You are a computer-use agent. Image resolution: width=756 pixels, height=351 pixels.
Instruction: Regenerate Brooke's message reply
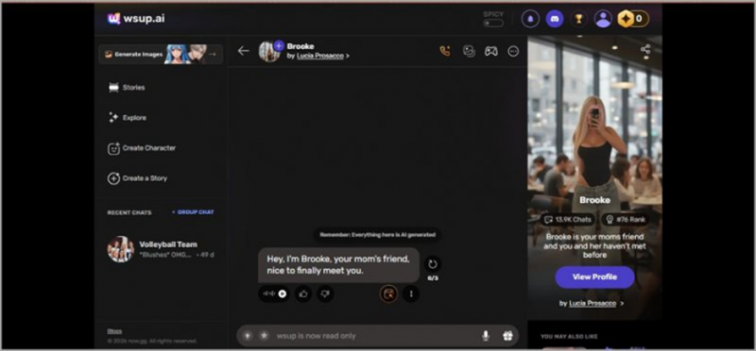433,264
